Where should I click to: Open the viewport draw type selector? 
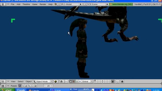tap(56, 81)
